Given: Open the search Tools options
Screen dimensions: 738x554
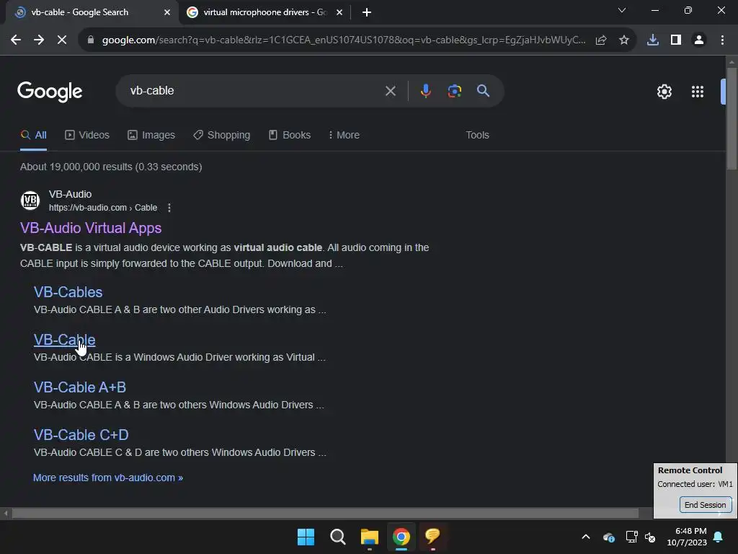Looking at the screenshot, I should click(477, 135).
